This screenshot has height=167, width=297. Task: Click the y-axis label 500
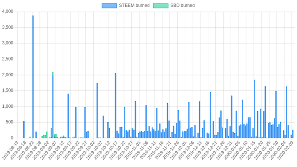[x=10, y=122]
